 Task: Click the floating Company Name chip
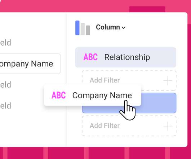click(93, 95)
